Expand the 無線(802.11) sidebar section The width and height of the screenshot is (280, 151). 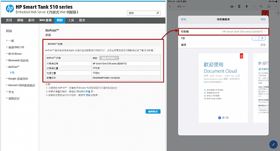(15, 47)
